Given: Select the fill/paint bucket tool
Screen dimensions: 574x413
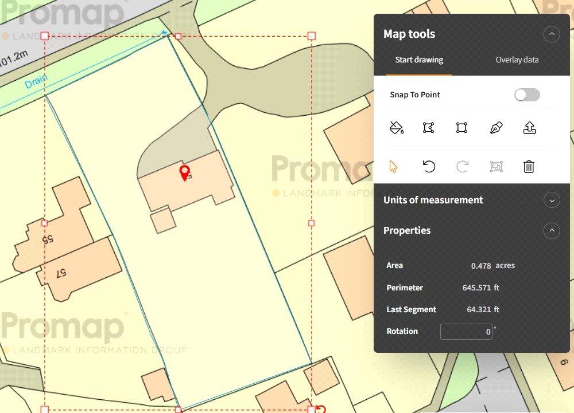Looking at the screenshot, I should point(397,128).
